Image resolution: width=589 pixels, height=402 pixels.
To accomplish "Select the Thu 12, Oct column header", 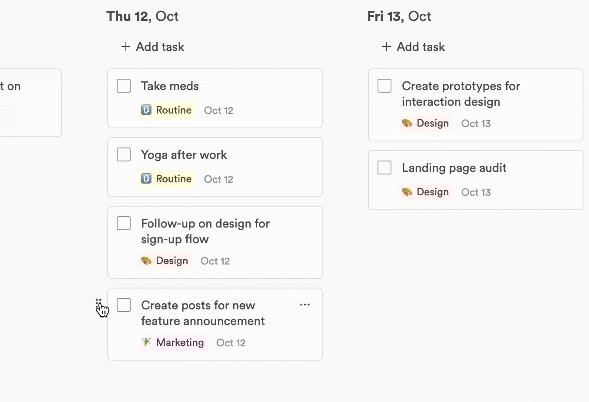I will coord(143,16).
